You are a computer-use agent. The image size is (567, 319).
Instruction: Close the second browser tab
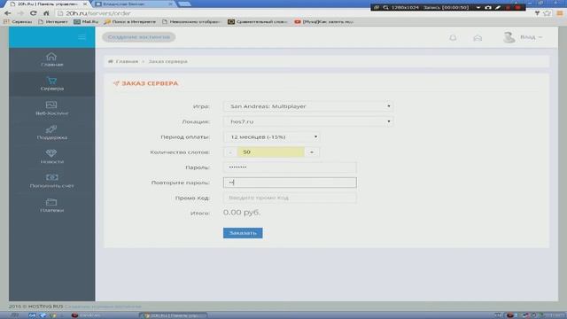pos(171,4)
